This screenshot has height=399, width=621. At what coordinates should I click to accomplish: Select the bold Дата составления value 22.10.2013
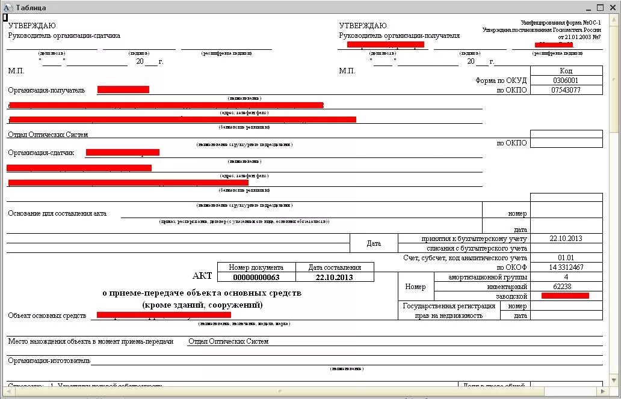[x=334, y=277]
